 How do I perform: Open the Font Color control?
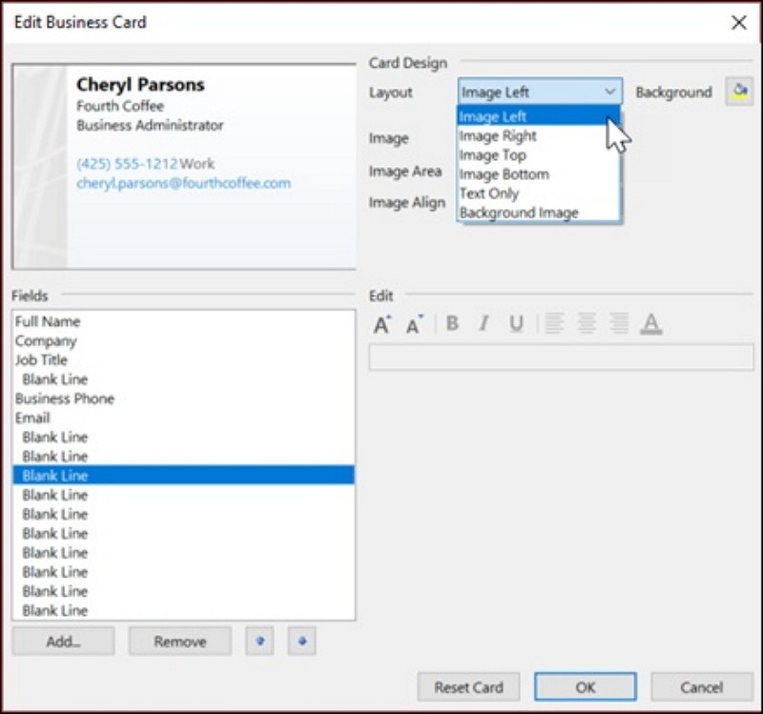click(650, 324)
